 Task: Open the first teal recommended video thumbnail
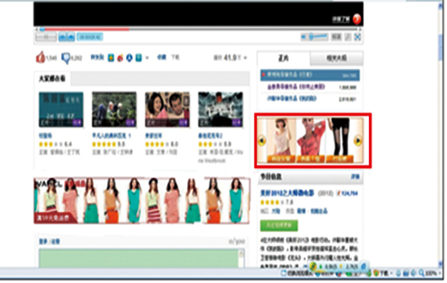(x=61, y=109)
